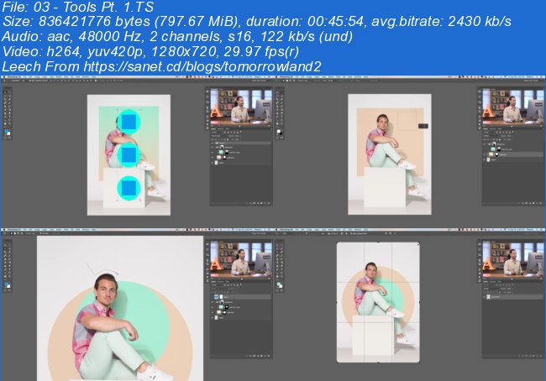546x381 pixels.
Task: Click the bottom cyan circle shape in top-left frame
Action: (x=129, y=188)
